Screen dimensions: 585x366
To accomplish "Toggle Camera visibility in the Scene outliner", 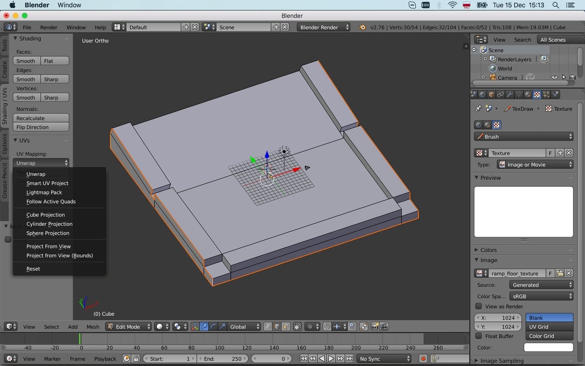I will (x=554, y=77).
